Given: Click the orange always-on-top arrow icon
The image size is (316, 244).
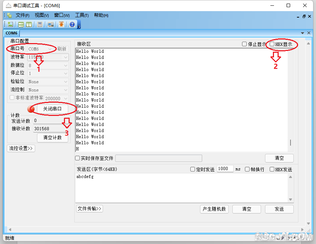Looking at the screenshot, I should (x=61, y=24).
